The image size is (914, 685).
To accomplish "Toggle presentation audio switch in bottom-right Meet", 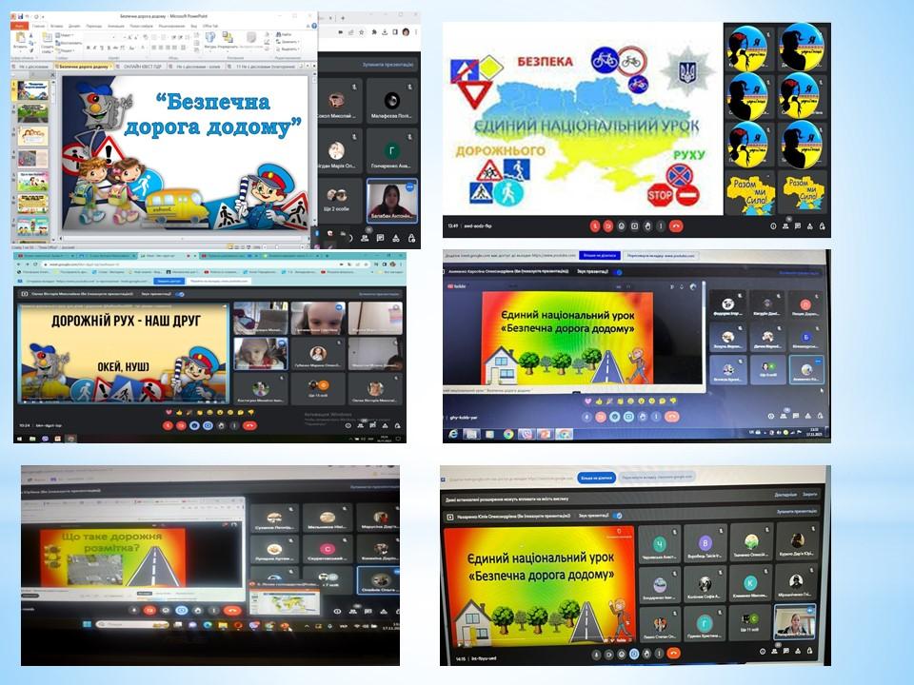I will [x=618, y=516].
